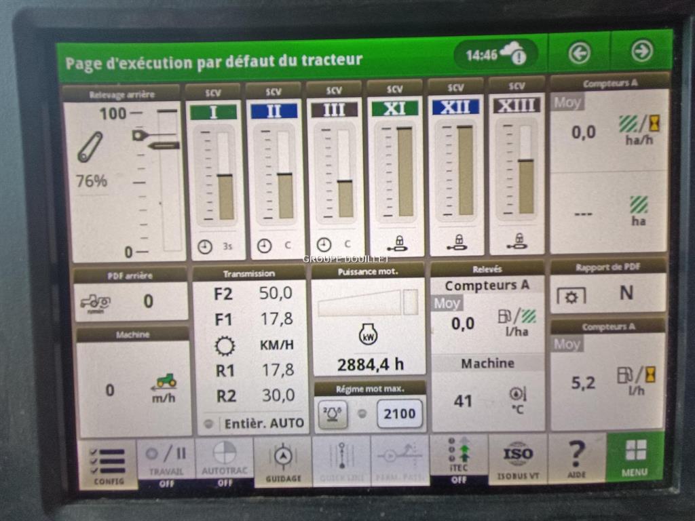Screen dimensions: 695x521
Task: Go to the previous run page arrow
Action: tap(579, 52)
